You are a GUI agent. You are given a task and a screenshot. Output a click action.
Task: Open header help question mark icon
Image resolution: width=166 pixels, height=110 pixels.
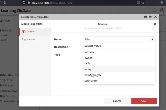tap(162, 10)
